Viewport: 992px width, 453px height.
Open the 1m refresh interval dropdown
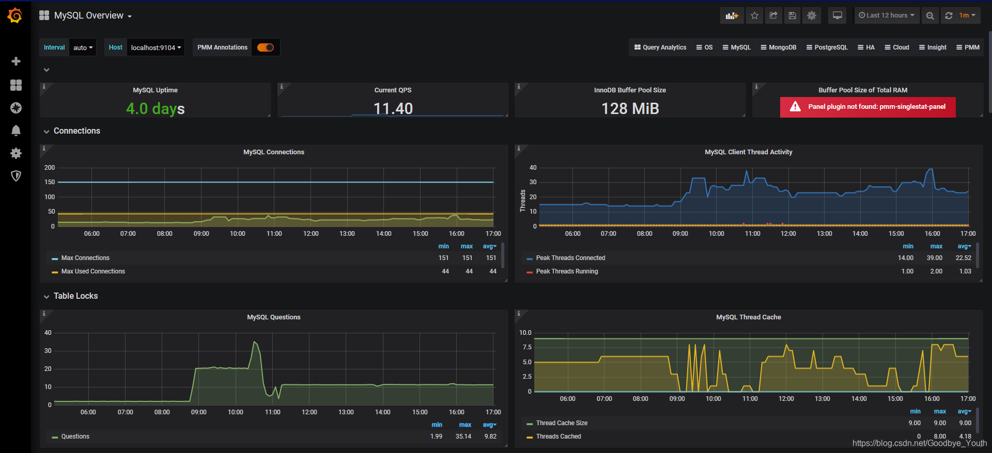[968, 15]
